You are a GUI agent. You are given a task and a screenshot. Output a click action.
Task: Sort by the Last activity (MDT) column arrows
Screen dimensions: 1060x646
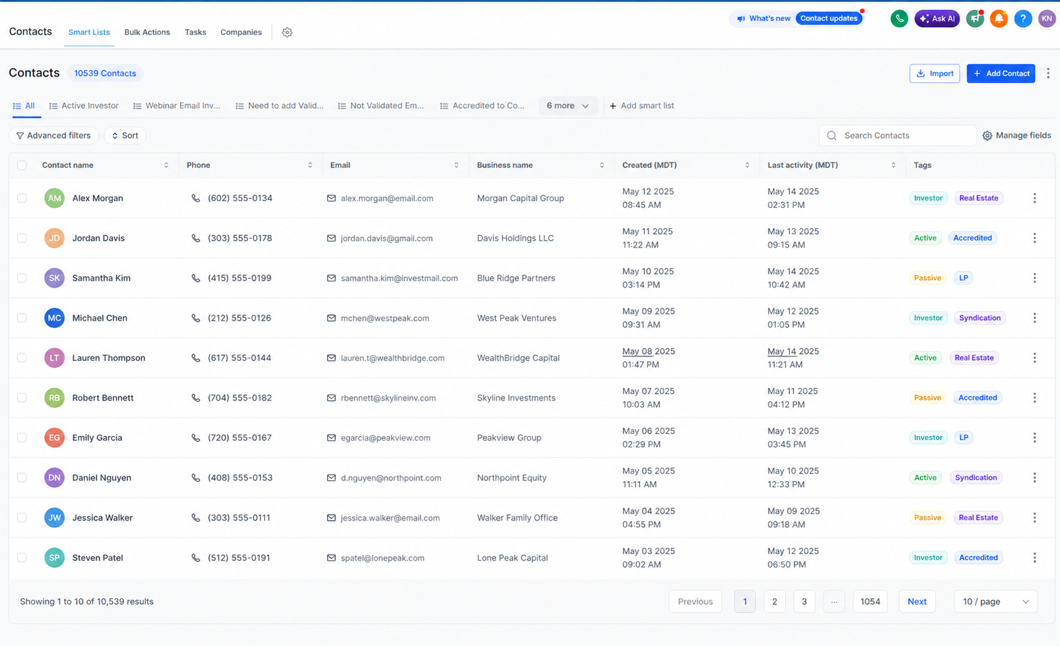point(893,165)
